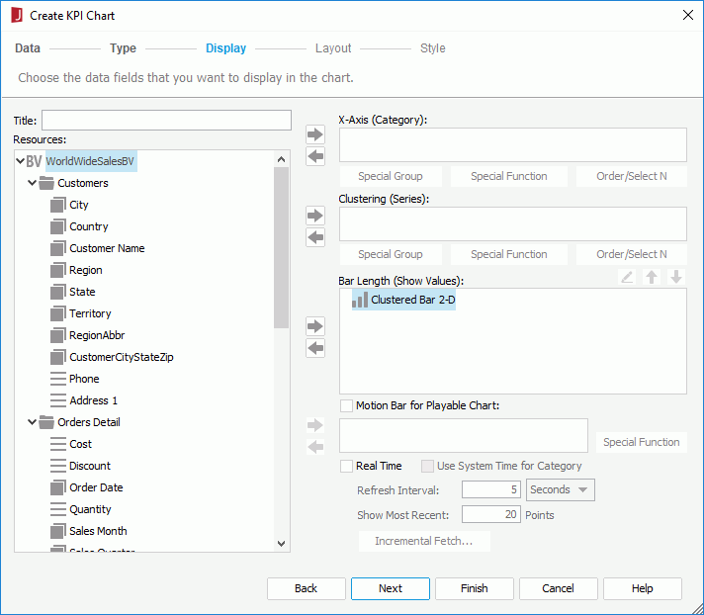
Task: Click the add arrow beside Motion Bar field
Action: pos(315,425)
